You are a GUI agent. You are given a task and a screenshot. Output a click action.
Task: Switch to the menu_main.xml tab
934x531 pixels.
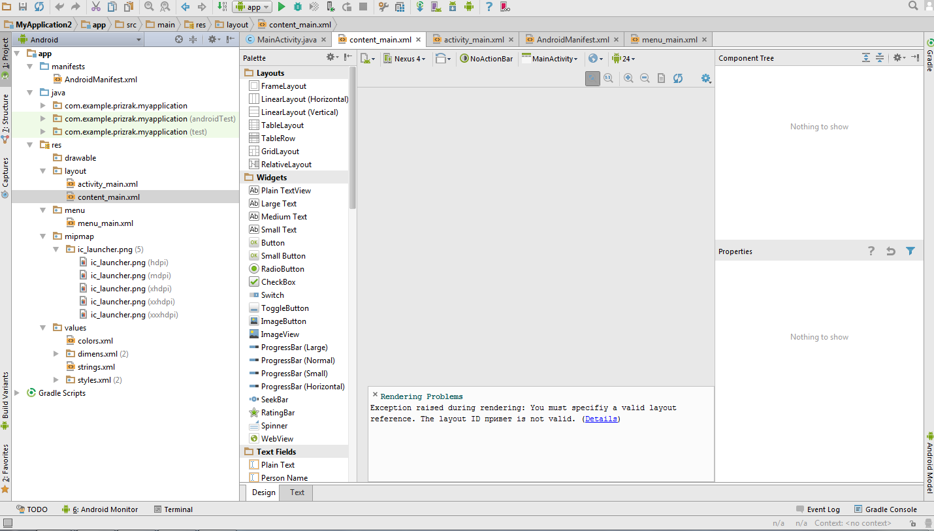[x=669, y=39]
